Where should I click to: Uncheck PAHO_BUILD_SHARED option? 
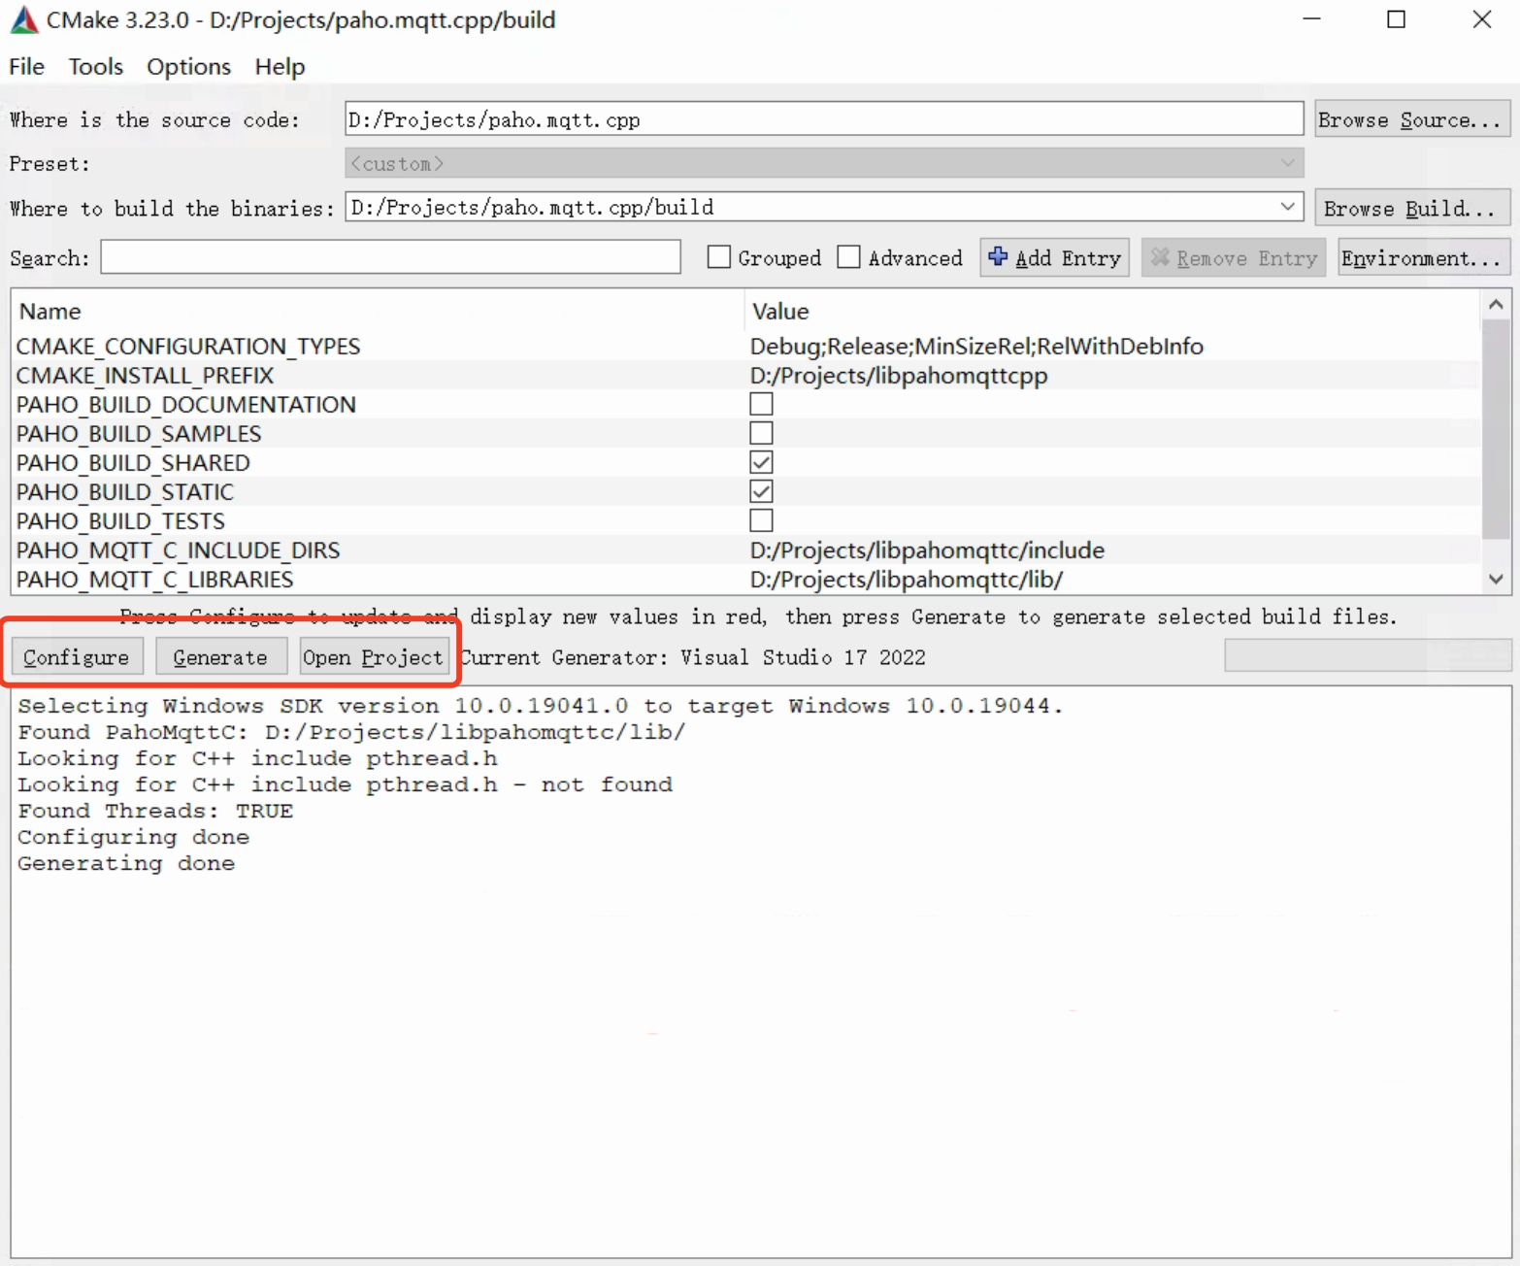point(762,462)
